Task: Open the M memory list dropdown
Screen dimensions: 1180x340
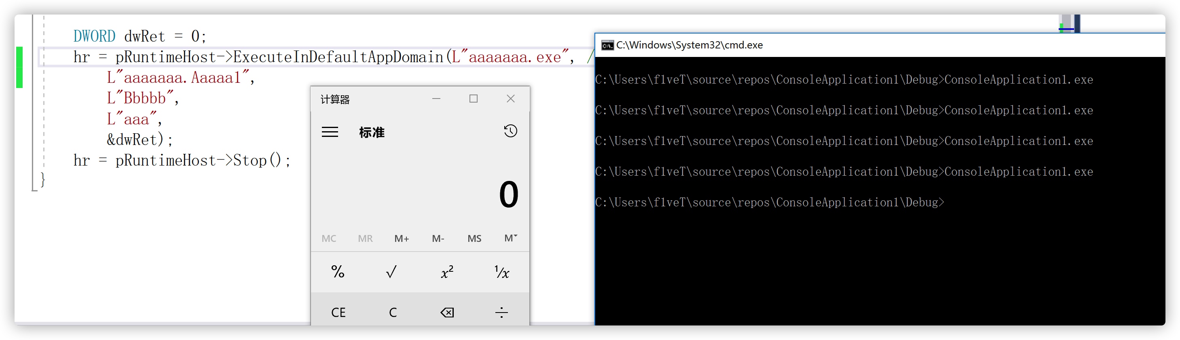Action: point(511,238)
